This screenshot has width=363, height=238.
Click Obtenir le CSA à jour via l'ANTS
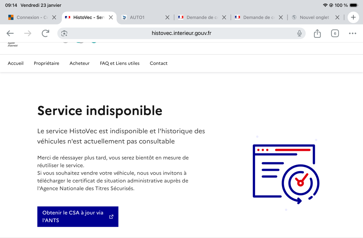[78, 217]
